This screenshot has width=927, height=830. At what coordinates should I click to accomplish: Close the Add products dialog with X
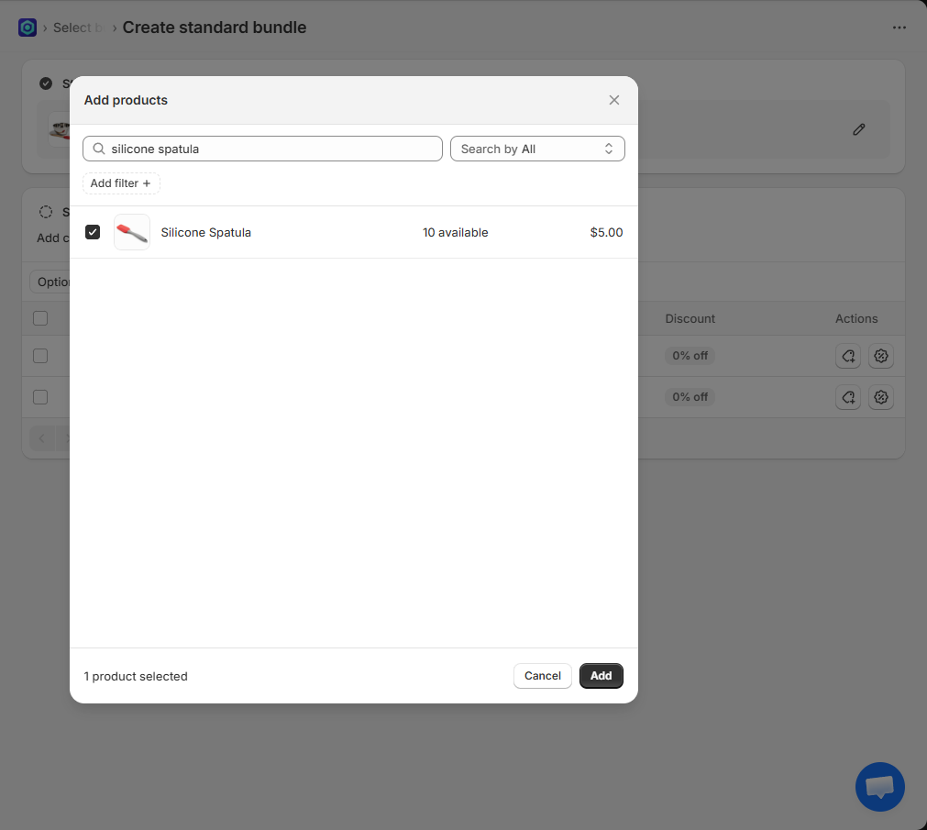tap(614, 100)
